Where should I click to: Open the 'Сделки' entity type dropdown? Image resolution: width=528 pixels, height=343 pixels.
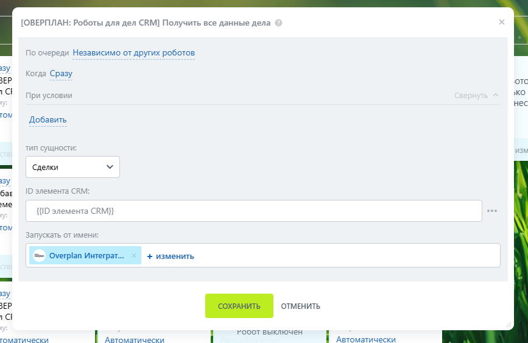click(72, 167)
